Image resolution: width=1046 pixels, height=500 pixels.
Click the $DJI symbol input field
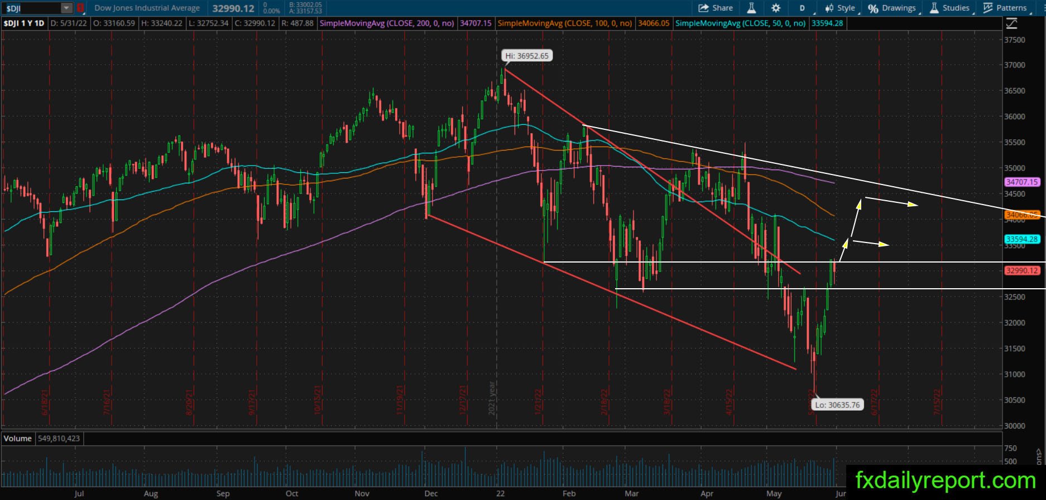click(x=32, y=8)
